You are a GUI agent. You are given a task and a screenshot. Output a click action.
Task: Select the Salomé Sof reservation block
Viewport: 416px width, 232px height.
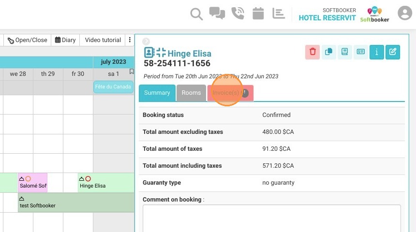click(32, 183)
